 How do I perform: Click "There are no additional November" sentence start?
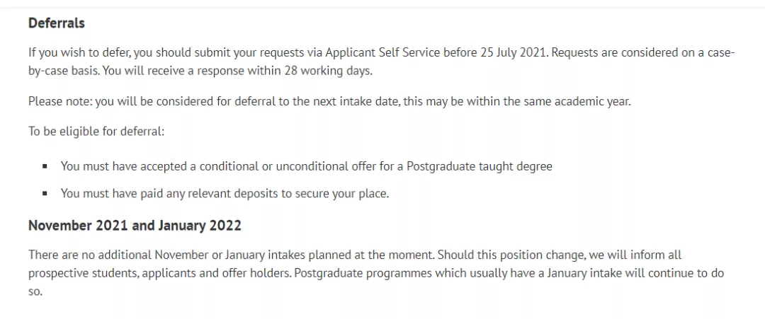coord(113,255)
